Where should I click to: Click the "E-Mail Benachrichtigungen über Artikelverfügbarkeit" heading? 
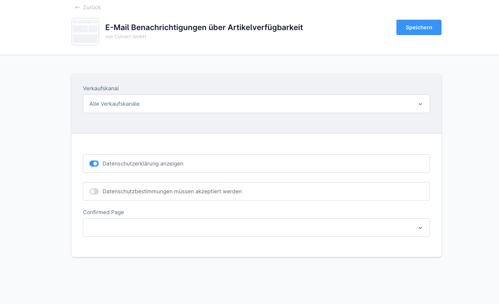[x=204, y=27]
